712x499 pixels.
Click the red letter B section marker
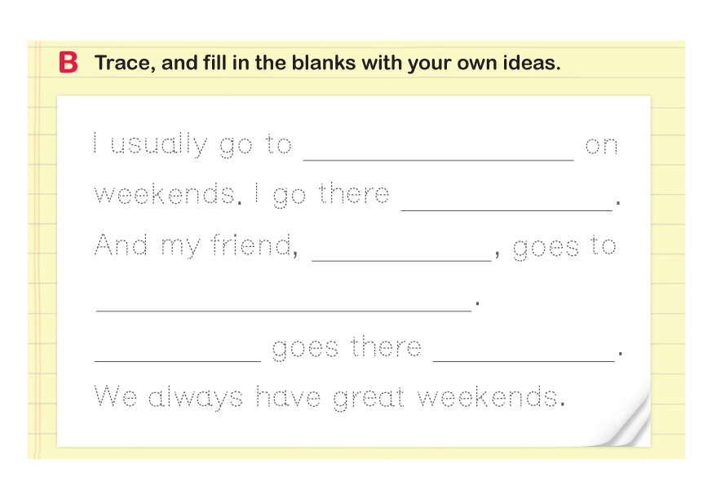(x=69, y=63)
